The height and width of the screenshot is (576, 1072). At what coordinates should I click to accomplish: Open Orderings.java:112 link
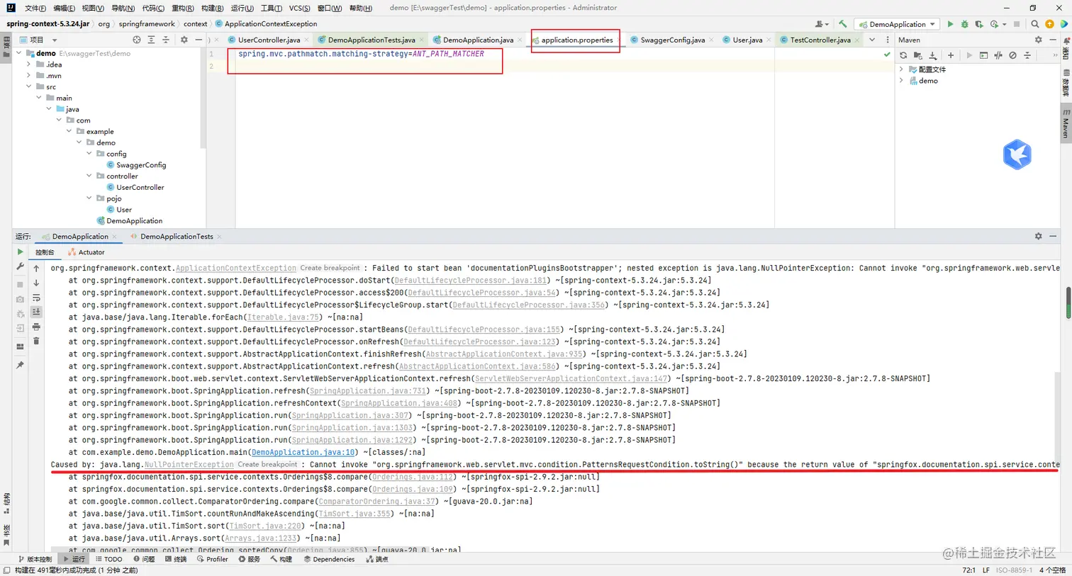(413, 477)
